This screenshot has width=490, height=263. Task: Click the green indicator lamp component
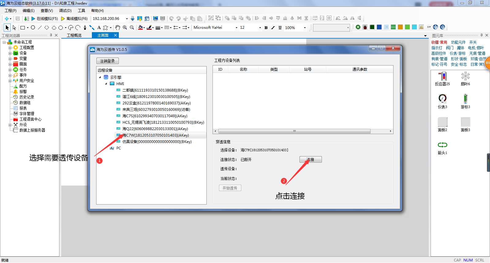pos(358,27)
